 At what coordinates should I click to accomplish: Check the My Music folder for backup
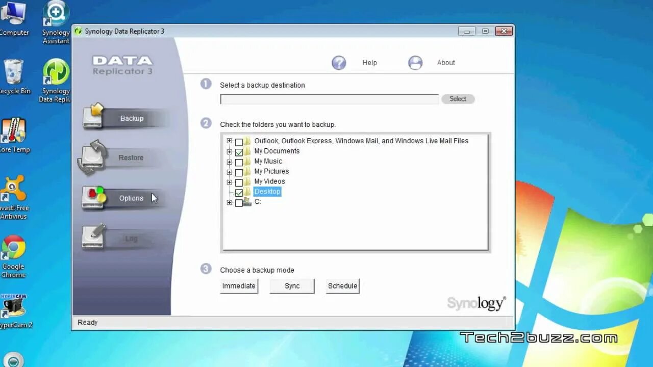pyautogui.click(x=239, y=161)
